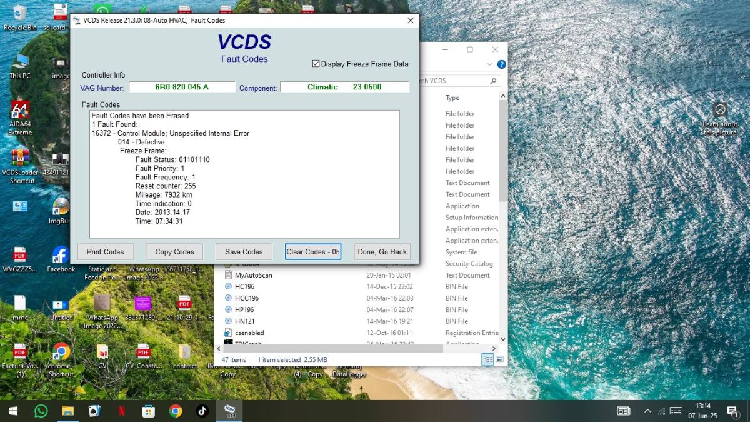Show hidden system tray icons
Viewport: 750px width, 422px height.
(647, 411)
